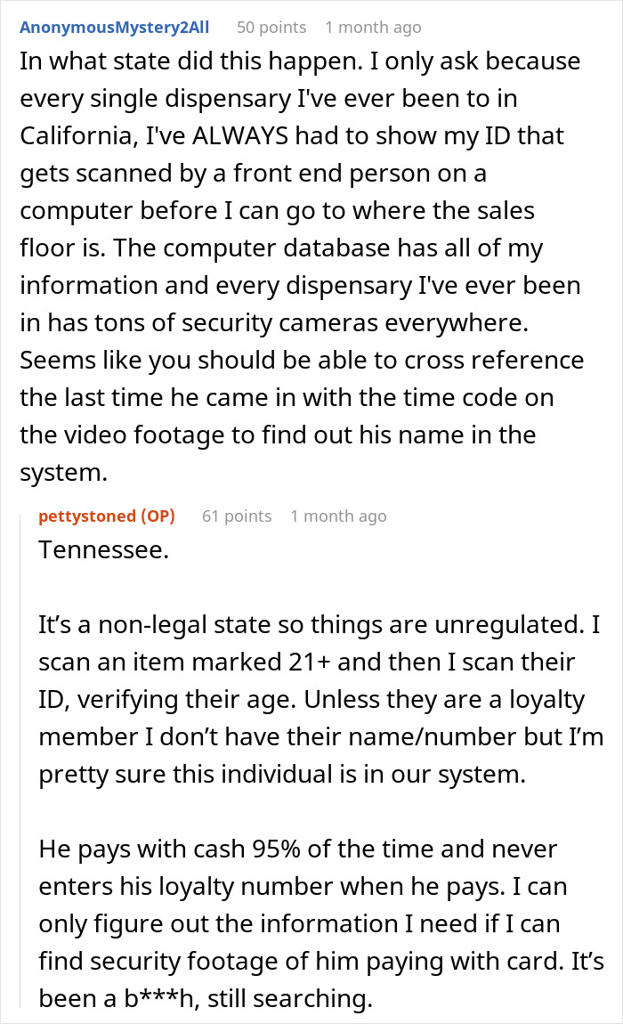Click the paragraph starting "He pays with cash"
The image size is (623, 1024).
pos(321,923)
